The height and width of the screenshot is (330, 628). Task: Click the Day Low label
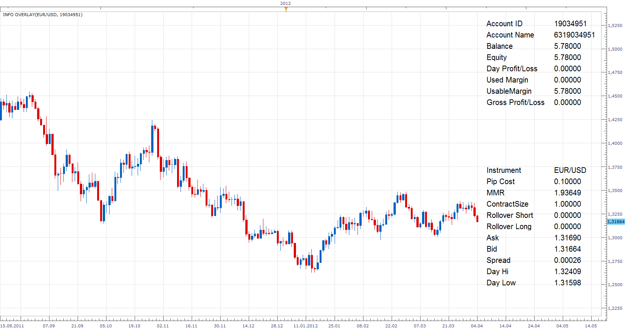click(x=501, y=283)
